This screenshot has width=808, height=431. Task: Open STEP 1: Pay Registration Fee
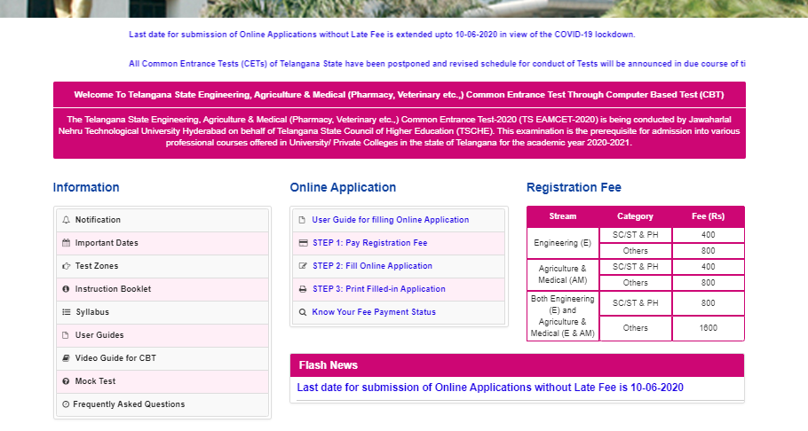369,243
